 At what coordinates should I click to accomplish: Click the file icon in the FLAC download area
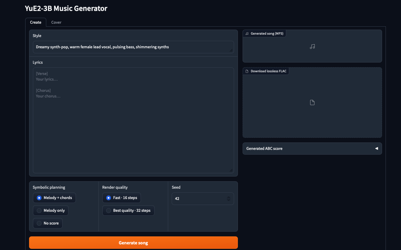[x=312, y=102]
